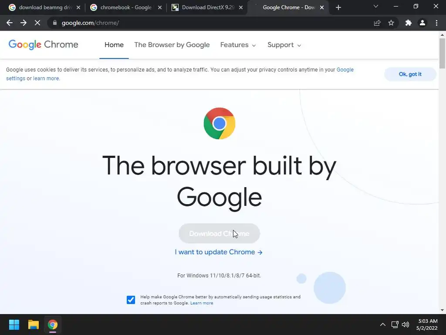Stop loading the page
The width and height of the screenshot is (446, 335).
pyautogui.click(x=37, y=23)
